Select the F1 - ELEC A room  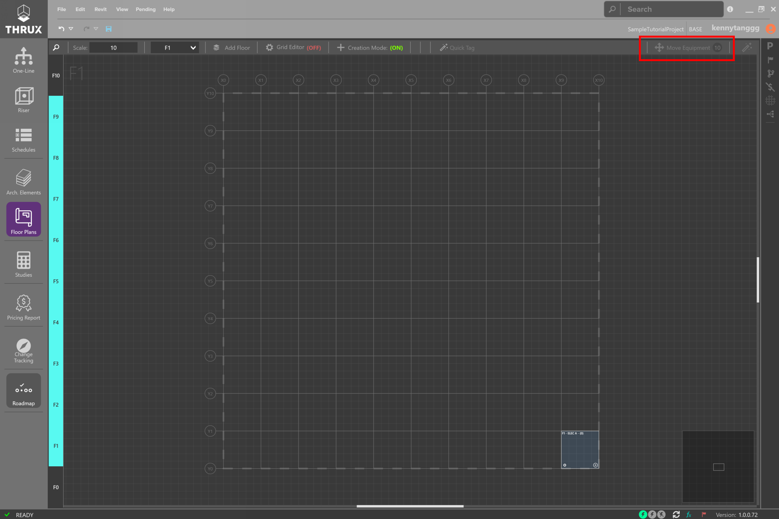[580, 449]
